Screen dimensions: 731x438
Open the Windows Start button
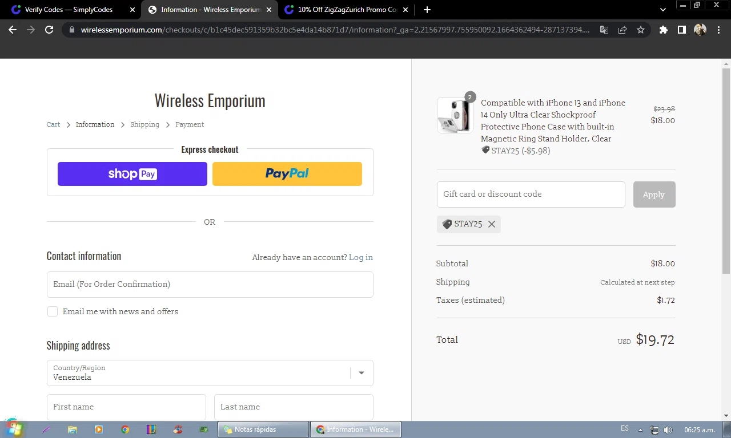tap(14, 429)
